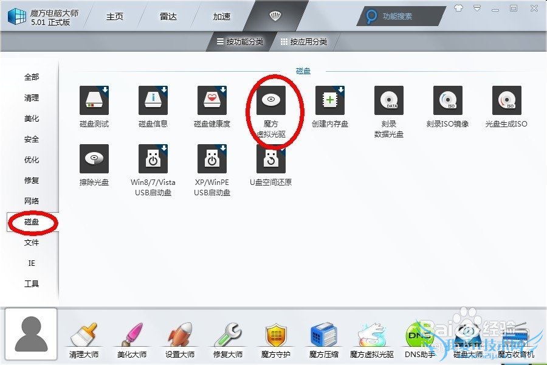Select 安全 category in sidebar
547x365 pixels.
coord(32,139)
